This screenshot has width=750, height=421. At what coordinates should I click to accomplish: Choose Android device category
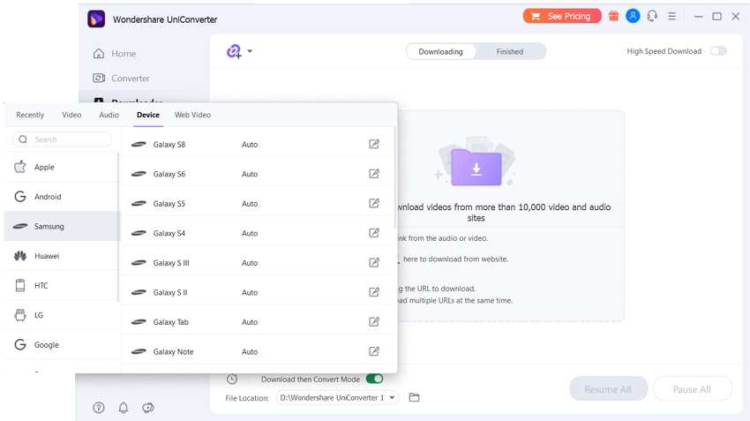61,197
